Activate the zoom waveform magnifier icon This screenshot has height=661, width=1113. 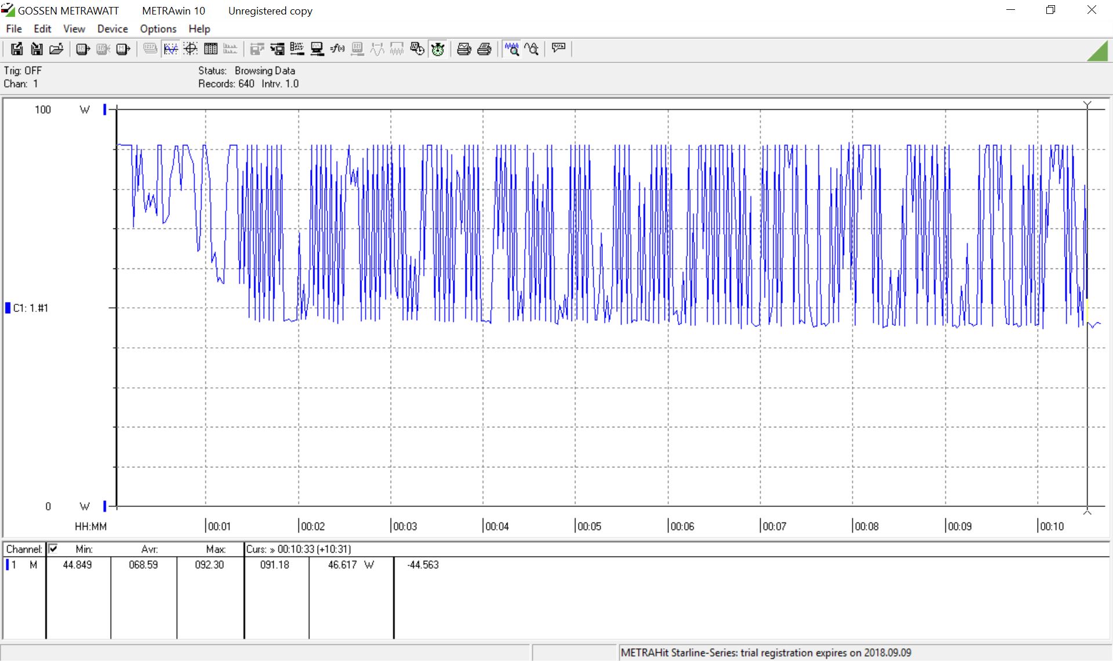tap(511, 49)
